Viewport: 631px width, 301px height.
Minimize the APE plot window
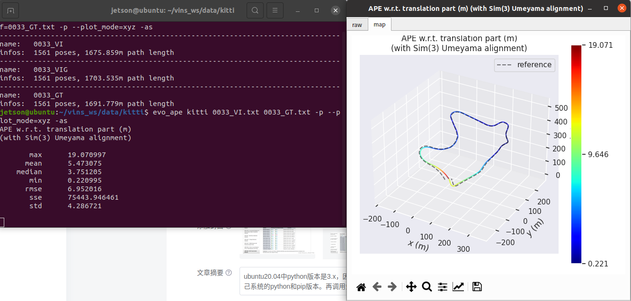590,9
